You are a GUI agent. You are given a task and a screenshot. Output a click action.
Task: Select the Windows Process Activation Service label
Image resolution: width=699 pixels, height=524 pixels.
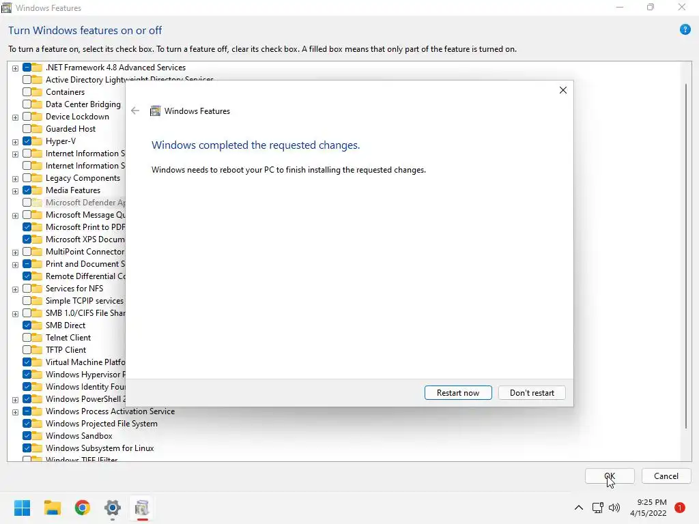coord(110,411)
